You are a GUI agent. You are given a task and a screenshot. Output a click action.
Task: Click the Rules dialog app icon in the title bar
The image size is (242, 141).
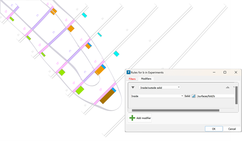[128, 72]
